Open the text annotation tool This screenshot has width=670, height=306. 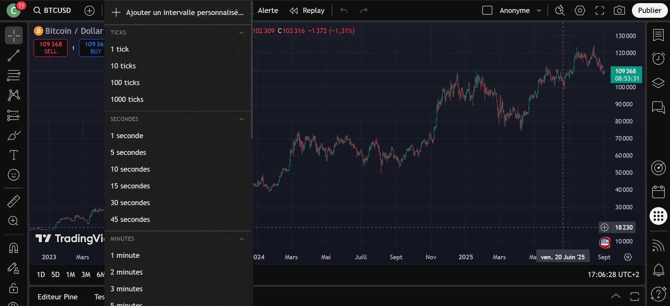pos(14,155)
